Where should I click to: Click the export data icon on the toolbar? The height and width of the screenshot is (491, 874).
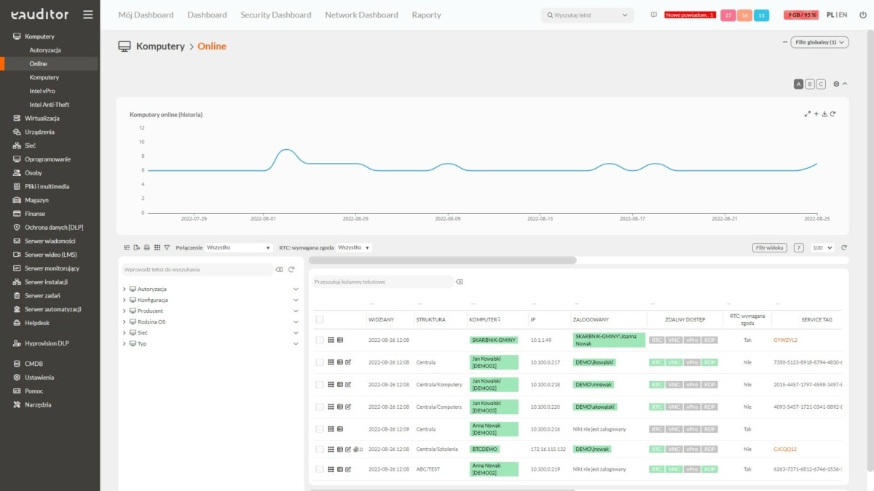pos(137,247)
